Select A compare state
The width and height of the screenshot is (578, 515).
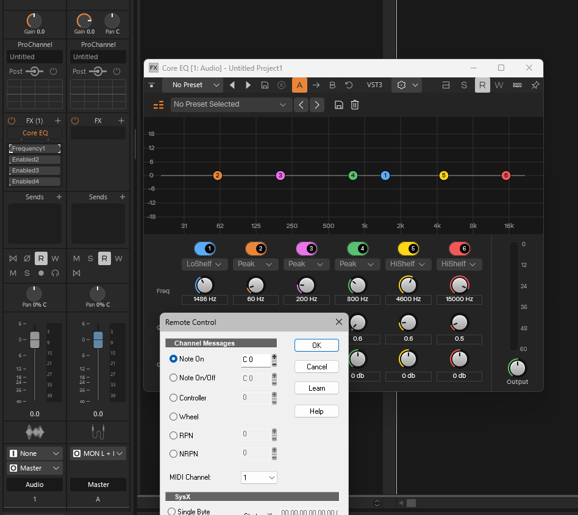coord(300,85)
